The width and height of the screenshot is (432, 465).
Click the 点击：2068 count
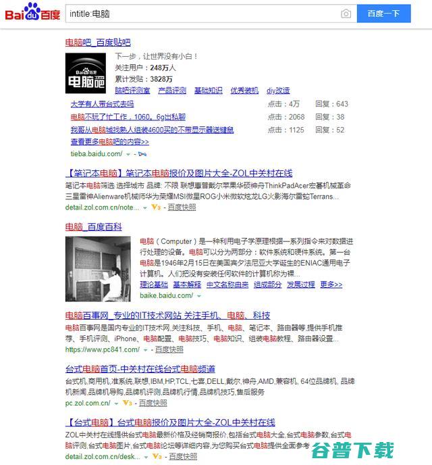pos(286,117)
